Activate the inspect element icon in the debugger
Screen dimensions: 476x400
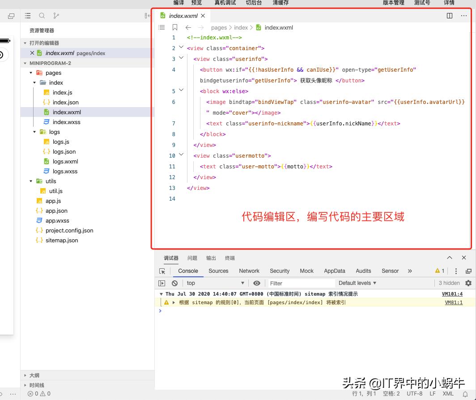(x=161, y=271)
